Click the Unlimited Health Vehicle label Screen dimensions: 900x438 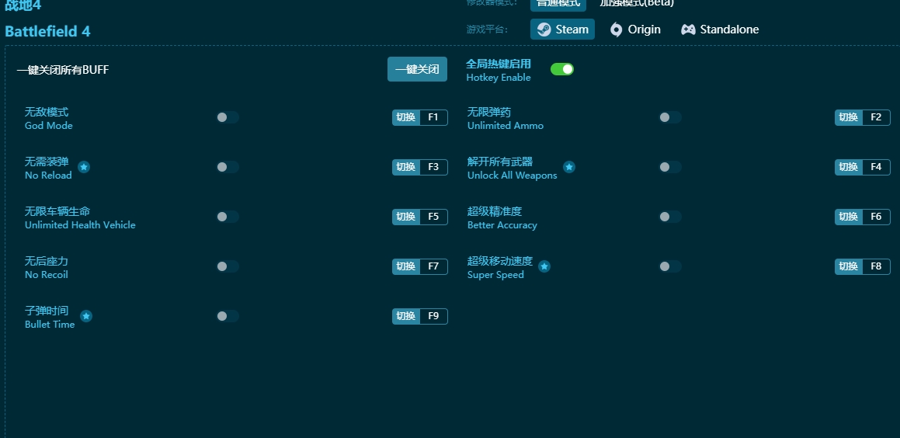[80, 225]
